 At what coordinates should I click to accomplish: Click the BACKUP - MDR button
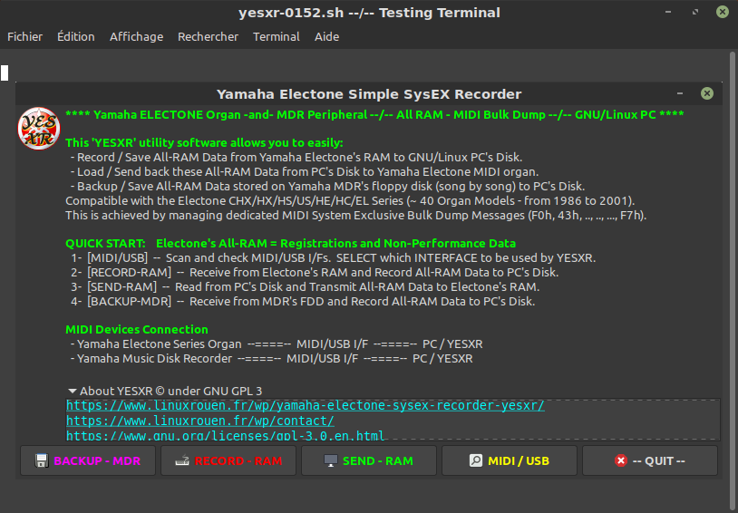point(88,460)
